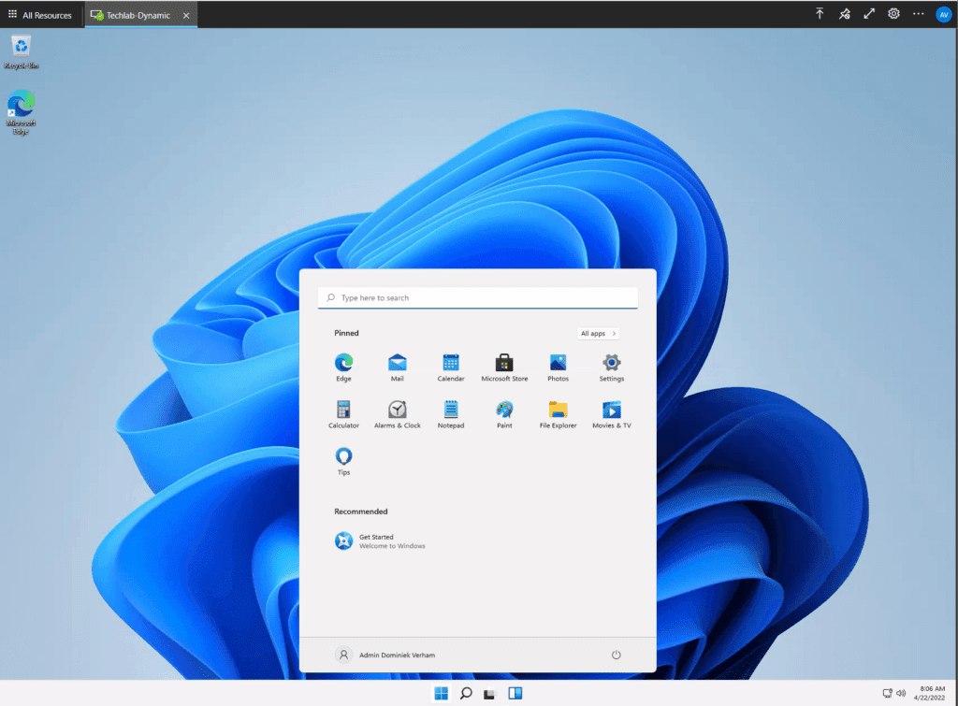Switch to the All Resources tab

[40, 15]
